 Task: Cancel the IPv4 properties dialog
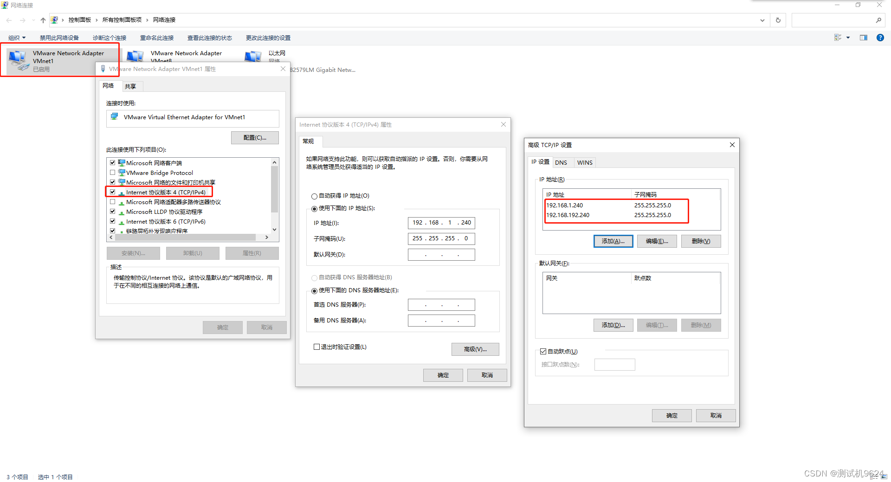pos(487,375)
